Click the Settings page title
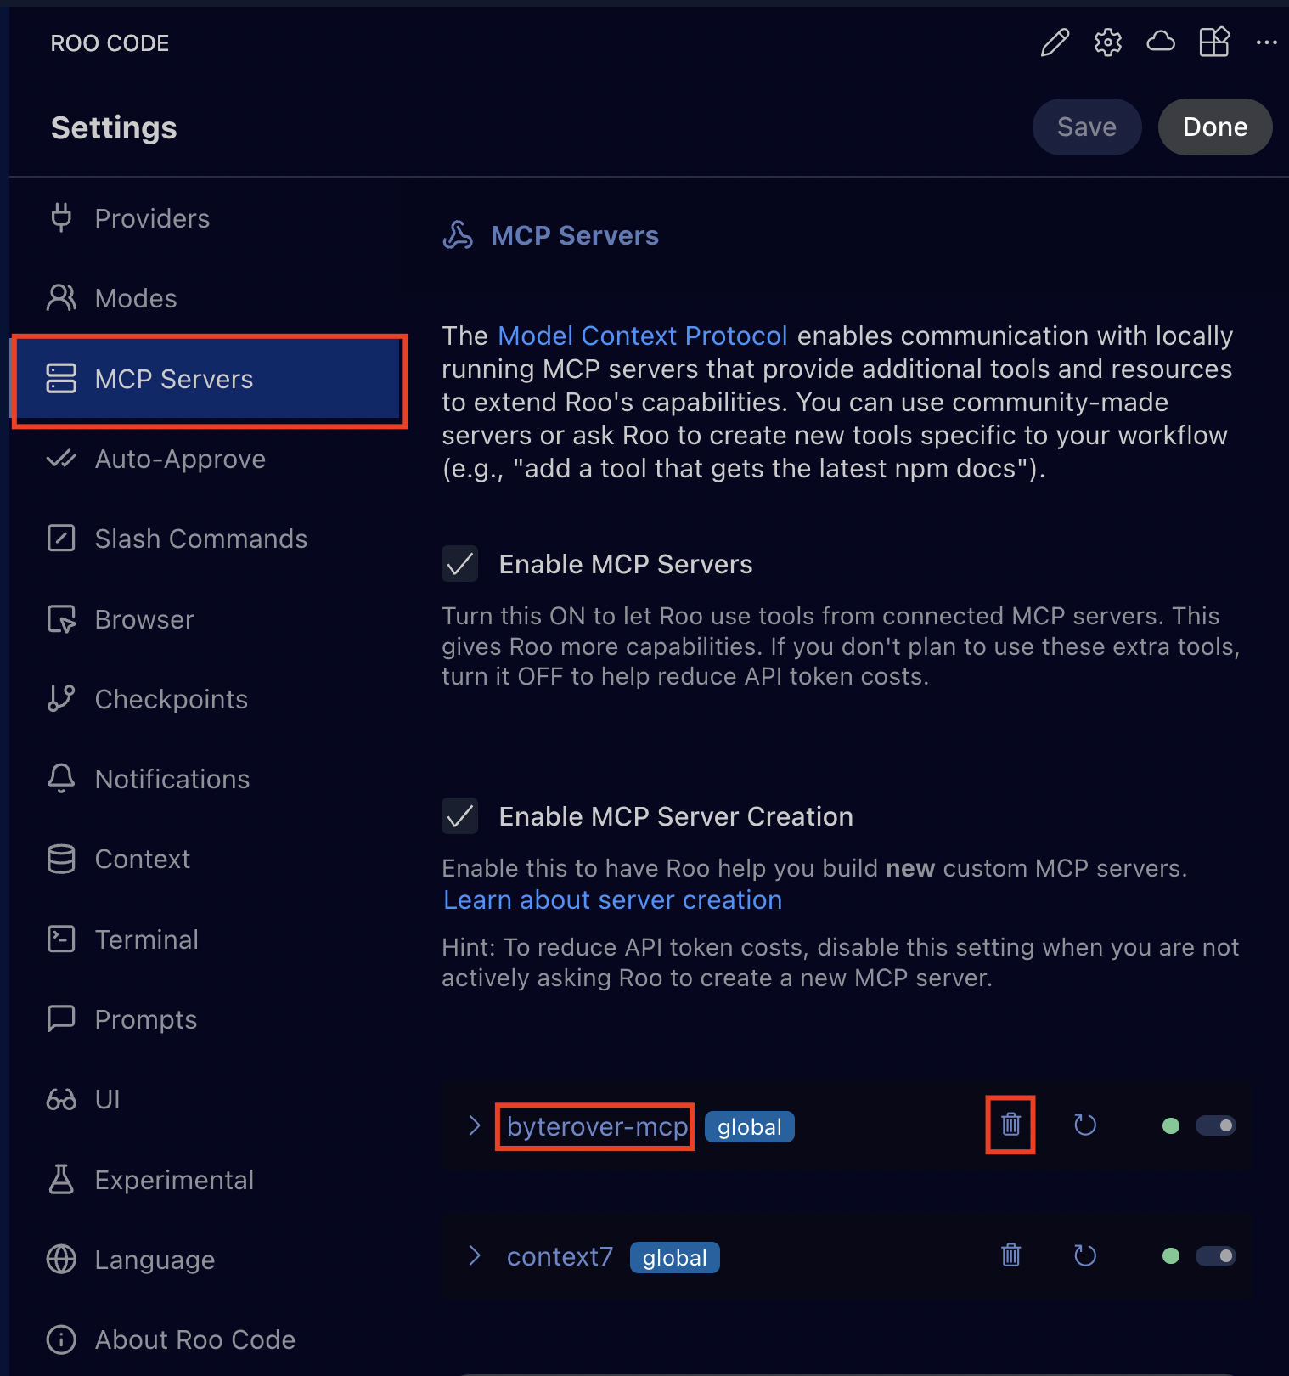 tap(114, 127)
